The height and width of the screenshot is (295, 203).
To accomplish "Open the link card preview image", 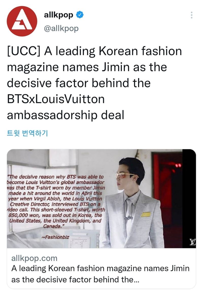I will pos(101,198).
